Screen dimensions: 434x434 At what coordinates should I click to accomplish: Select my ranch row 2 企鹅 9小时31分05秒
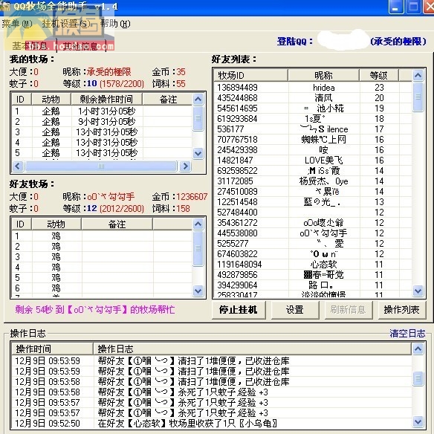click(102, 122)
